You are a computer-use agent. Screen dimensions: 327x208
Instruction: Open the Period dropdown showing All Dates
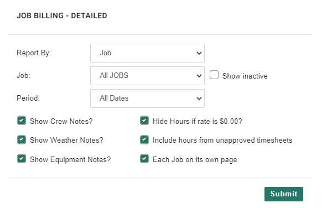147,98
